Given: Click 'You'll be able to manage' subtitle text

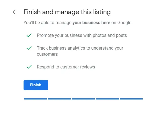Looking at the screenshot, I should point(47,23).
